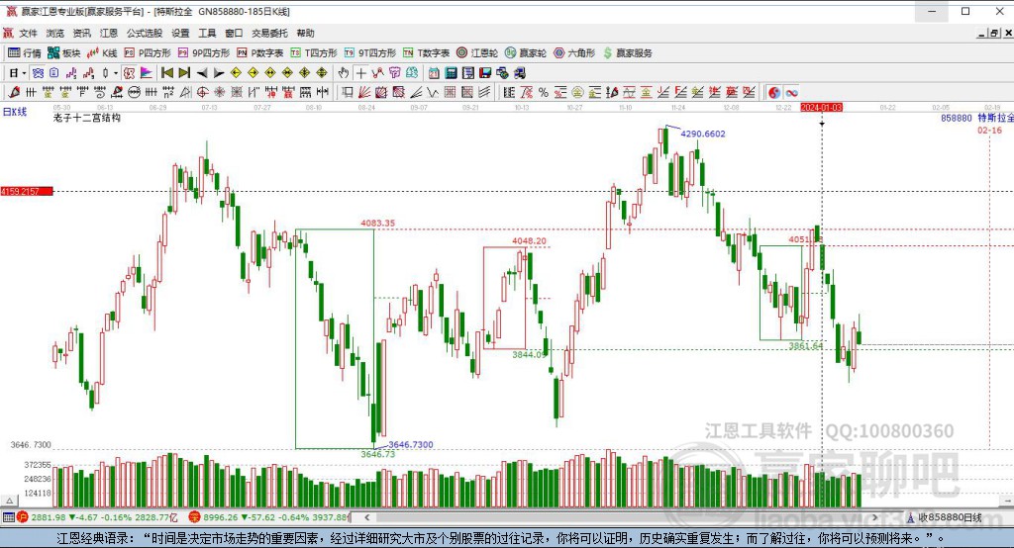Open the 9T四方形 tool

pos(369,53)
